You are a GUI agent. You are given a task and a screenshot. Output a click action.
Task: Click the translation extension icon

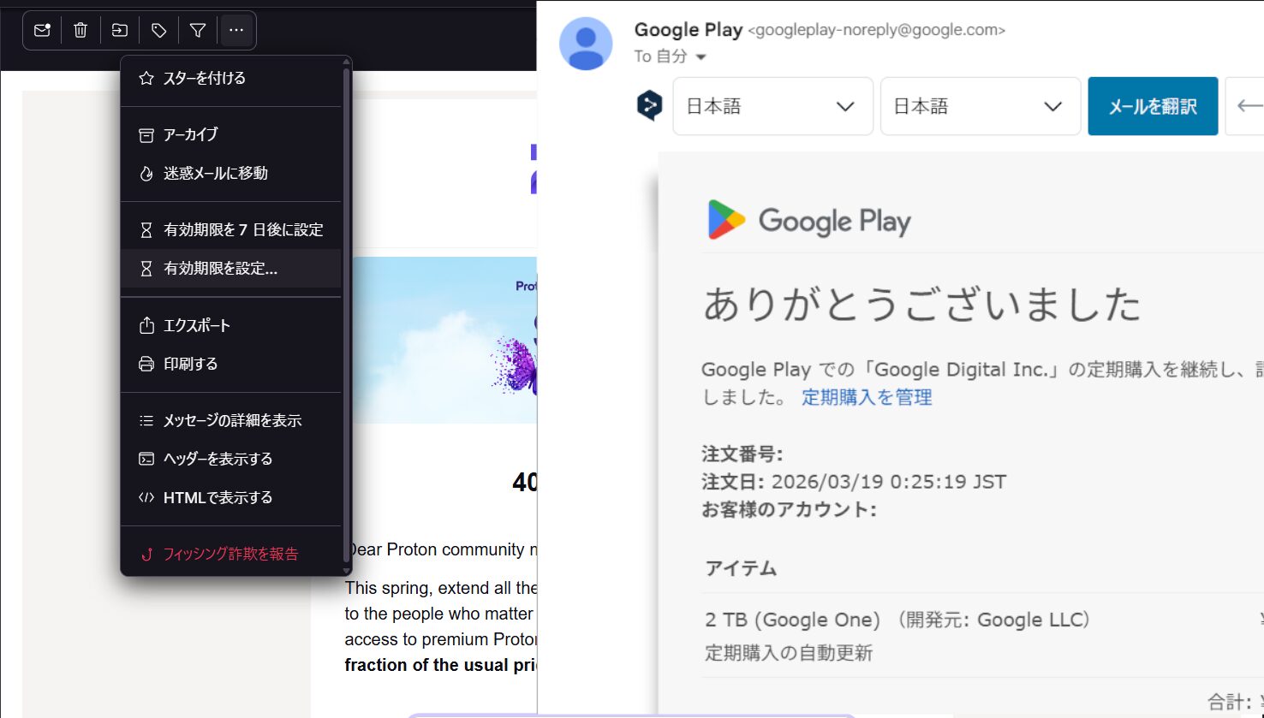click(x=649, y=105)
